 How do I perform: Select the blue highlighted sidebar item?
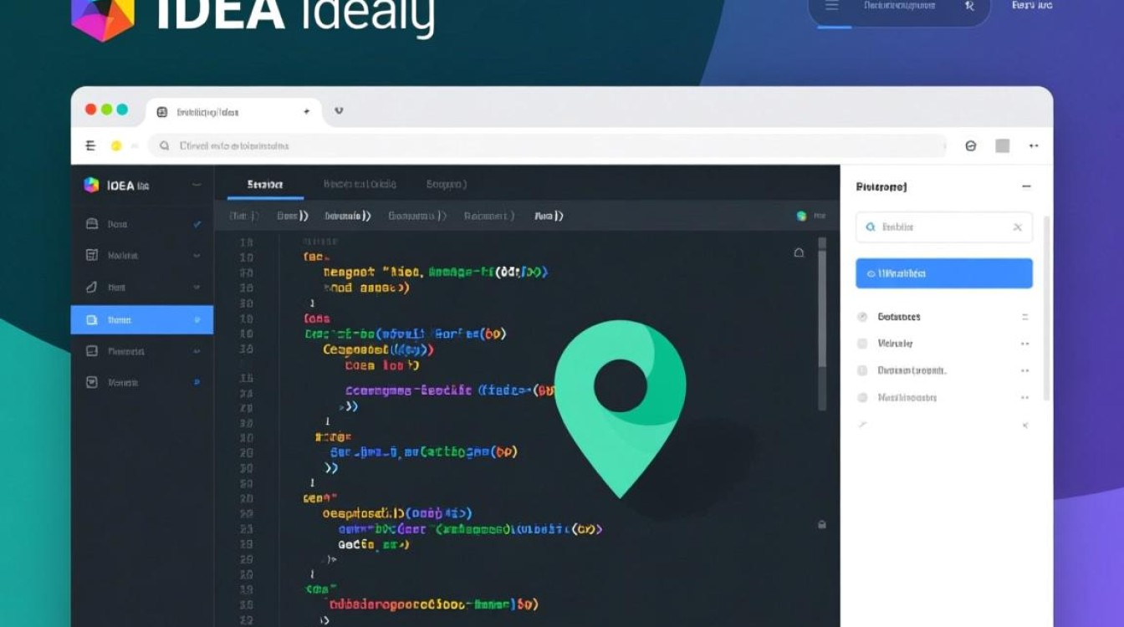click(x=142, y=319)
